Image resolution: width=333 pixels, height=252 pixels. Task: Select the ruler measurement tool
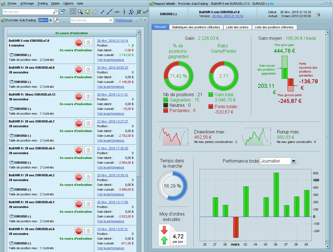point(95,12)
